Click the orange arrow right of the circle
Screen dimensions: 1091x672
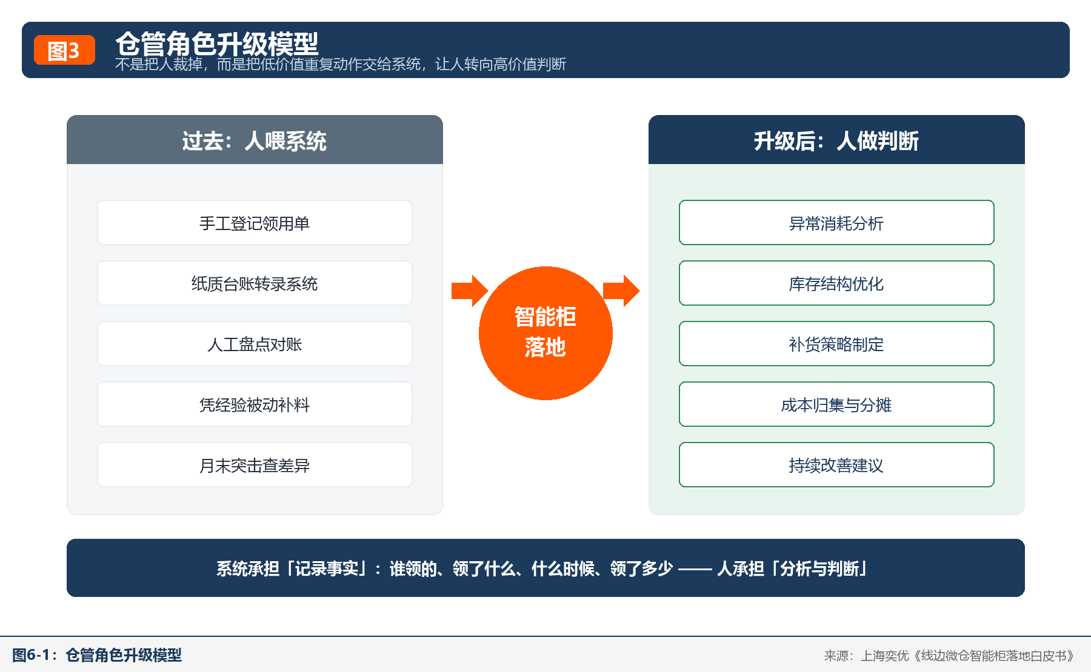(x=621, y=291)
